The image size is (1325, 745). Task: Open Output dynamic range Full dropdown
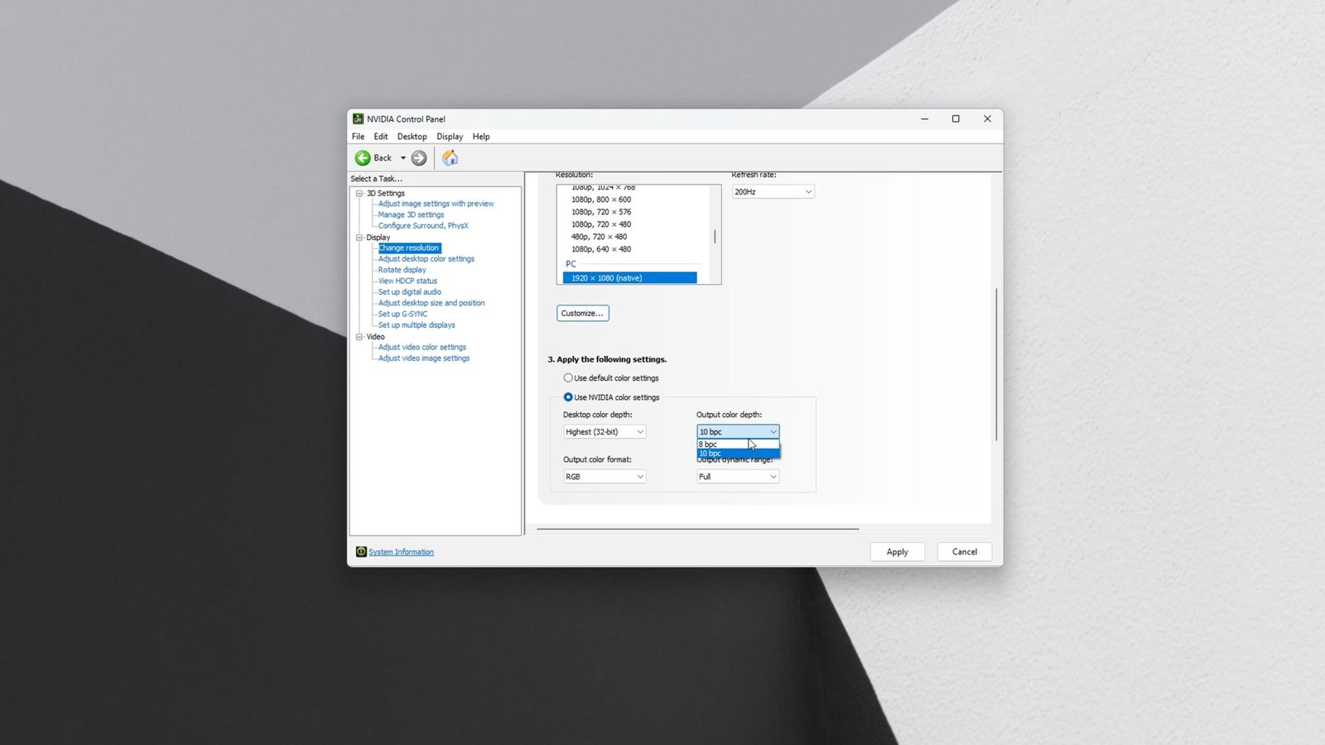pos(738,477)
